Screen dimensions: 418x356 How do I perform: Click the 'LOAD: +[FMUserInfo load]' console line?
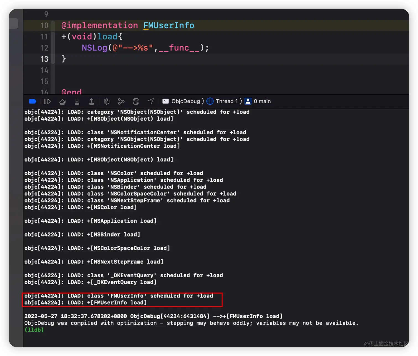[85, 303]
